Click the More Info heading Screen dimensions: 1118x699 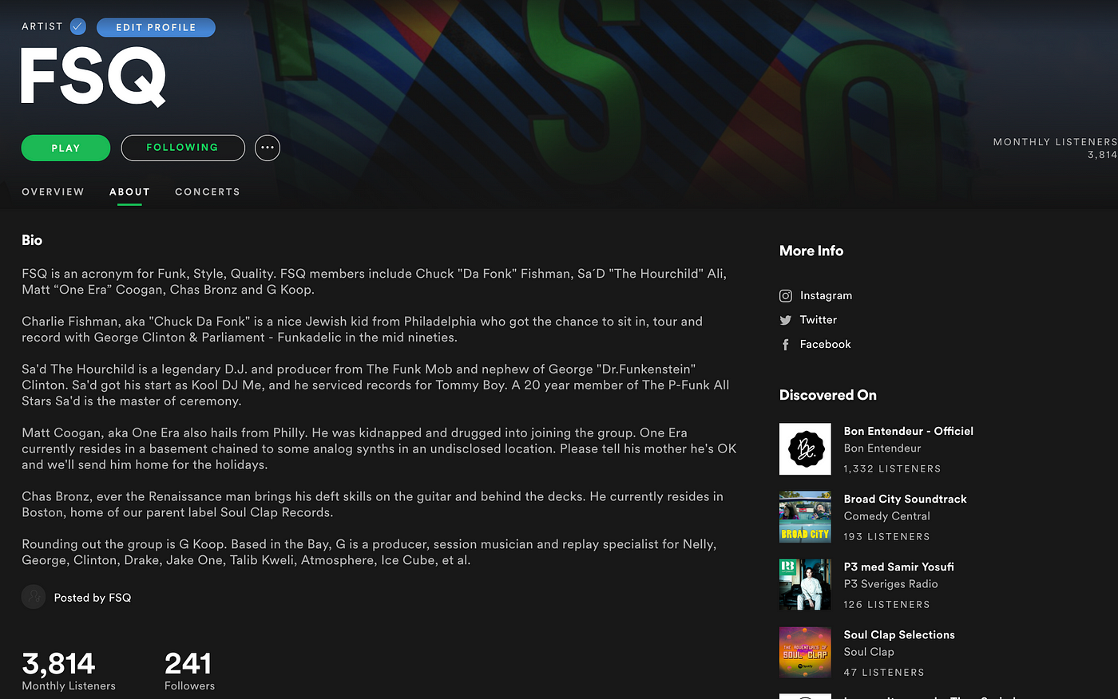pos(811,251)
